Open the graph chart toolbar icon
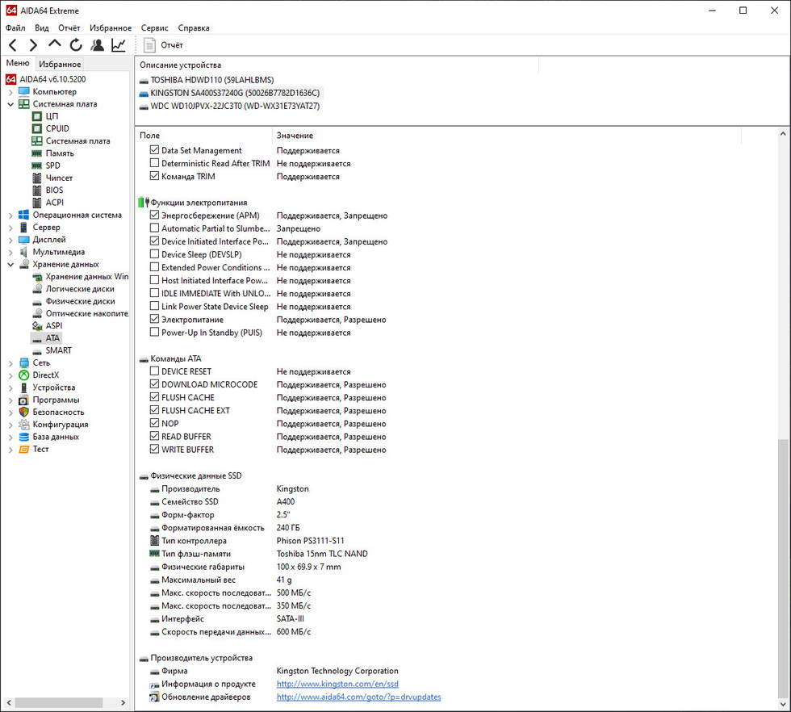The height and width of the screenshot is (712, 791). coord(119,45)
